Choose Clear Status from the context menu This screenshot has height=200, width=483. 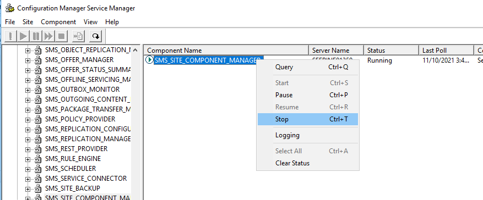pos(308,163)
